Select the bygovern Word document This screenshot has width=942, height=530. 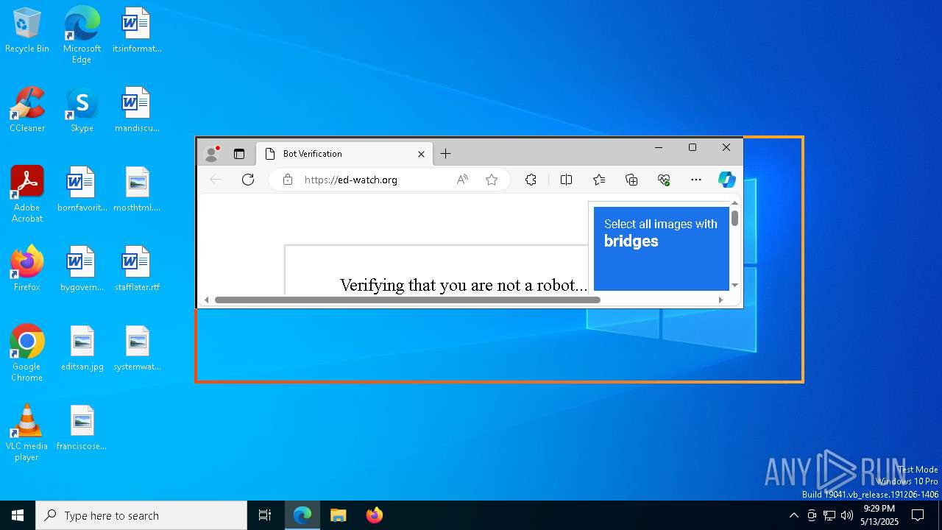(x=82, y=269)
